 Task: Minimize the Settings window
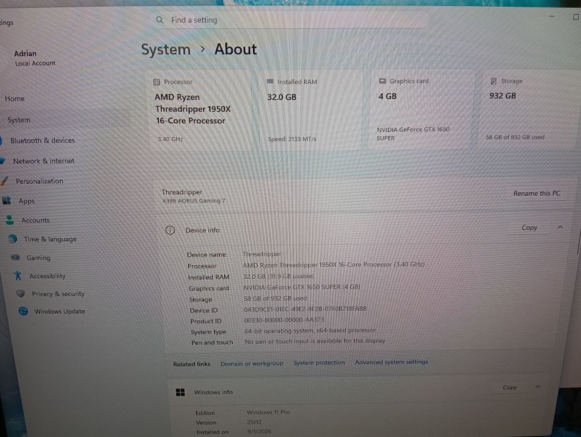point(552,16)
